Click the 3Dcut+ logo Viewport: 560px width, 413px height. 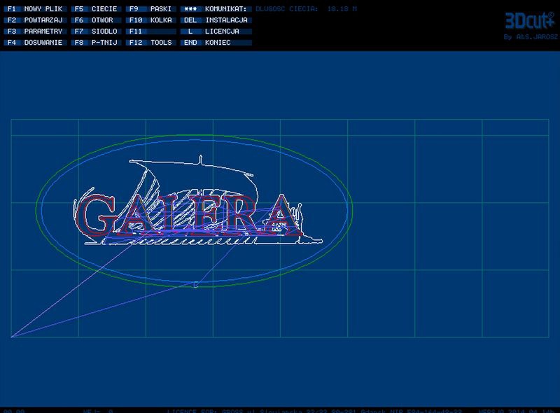(530, 21)
